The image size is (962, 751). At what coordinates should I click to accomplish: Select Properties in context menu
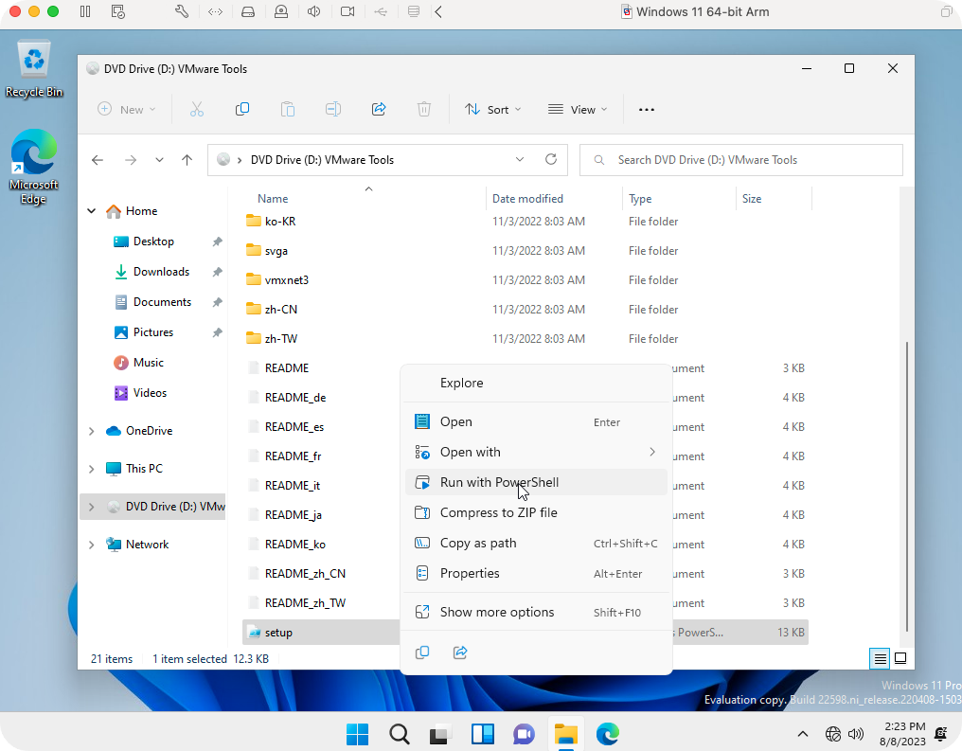coord(536,573)
